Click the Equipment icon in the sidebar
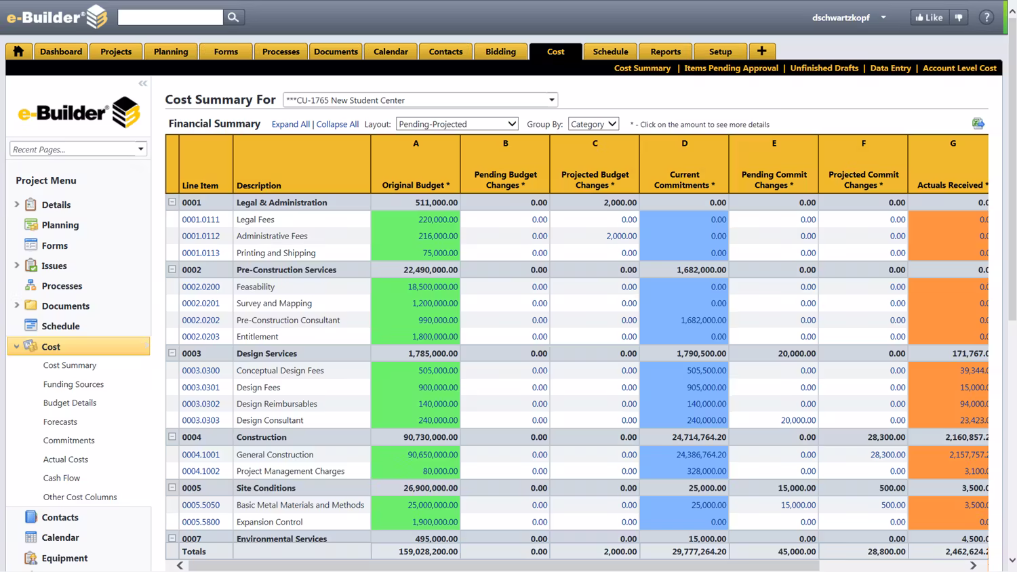1017x572 pixels. pos(31,558)
